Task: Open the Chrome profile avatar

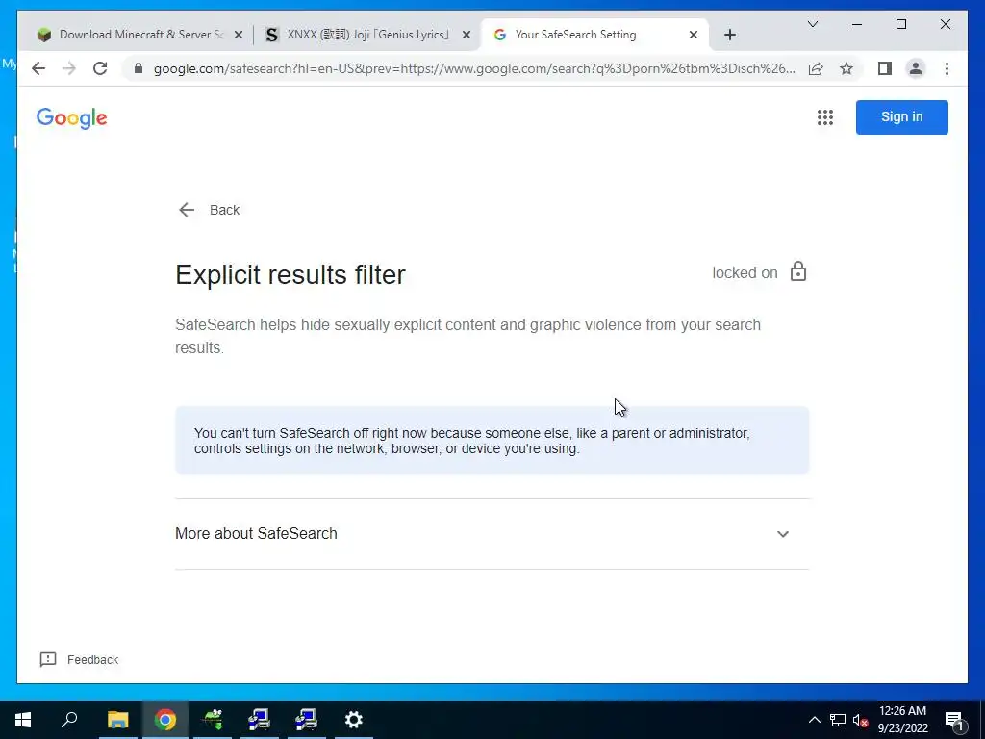Action: pos(916,68)
